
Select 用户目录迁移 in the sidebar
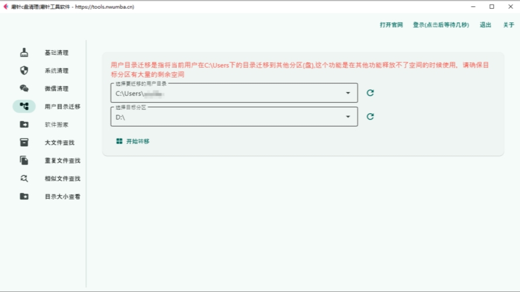pyautogui.click(x=63, y=107)
